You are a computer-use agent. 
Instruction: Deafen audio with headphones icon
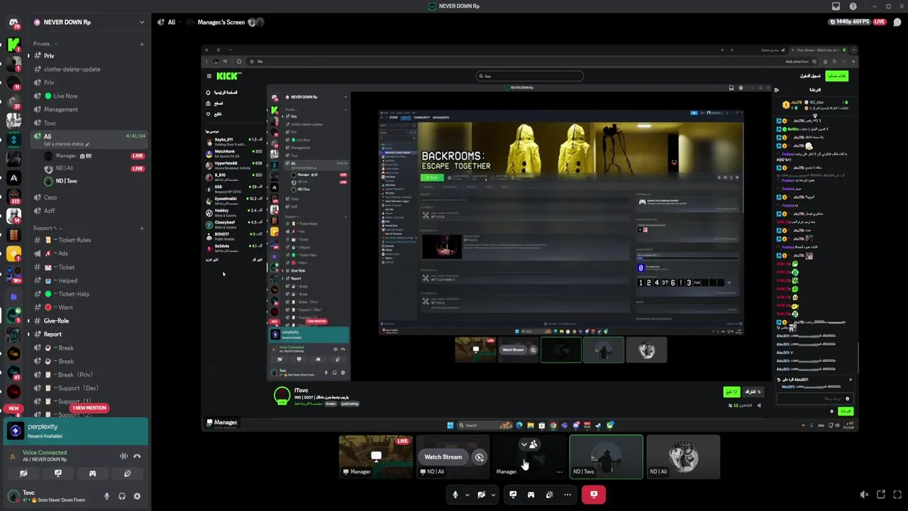click(x=122, y=496)
